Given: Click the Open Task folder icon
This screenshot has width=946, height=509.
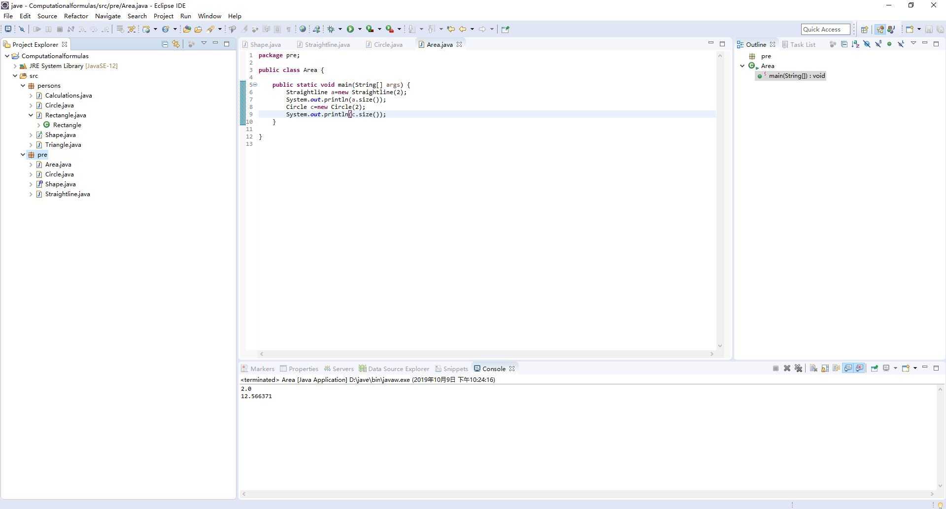Looking at the screenshot, I should click(x=198, y=29).
